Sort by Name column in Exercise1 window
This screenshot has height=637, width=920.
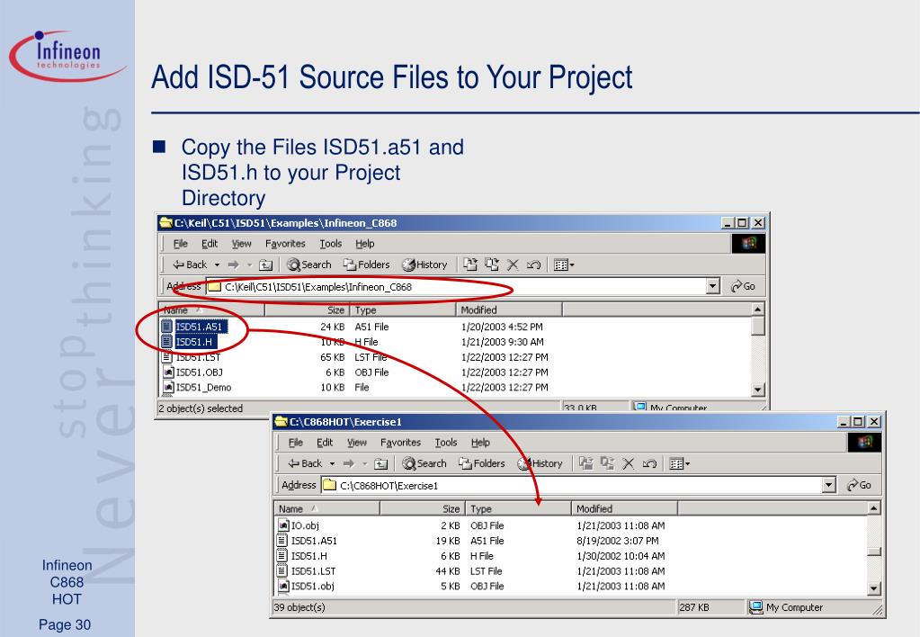[x=326, y=509]
